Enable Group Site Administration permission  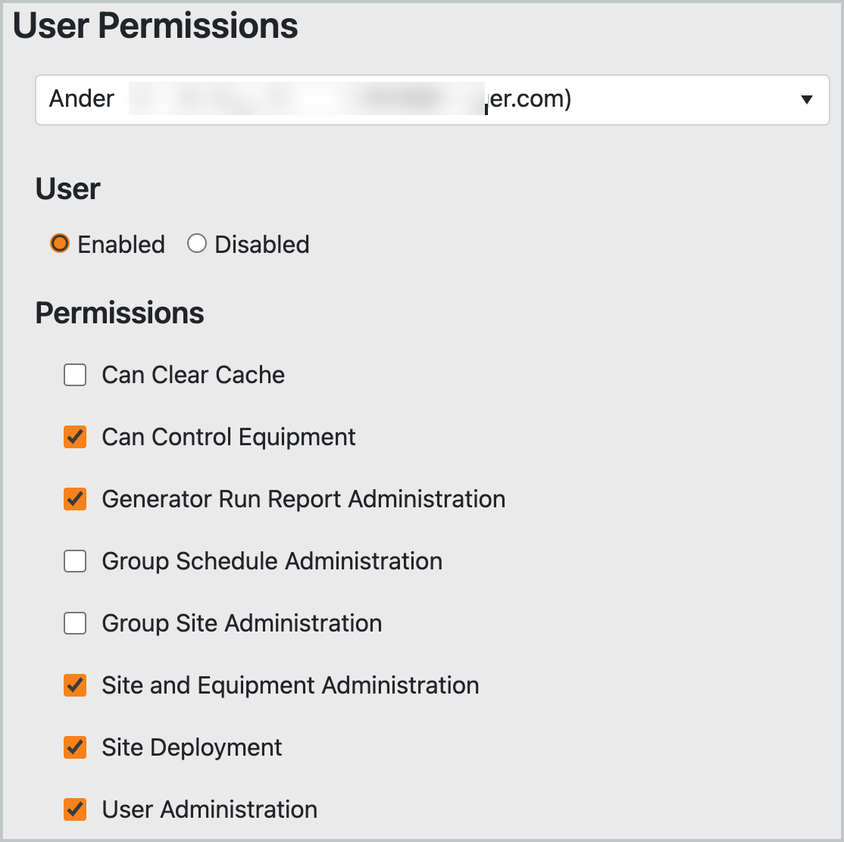[x=74, y=623]
